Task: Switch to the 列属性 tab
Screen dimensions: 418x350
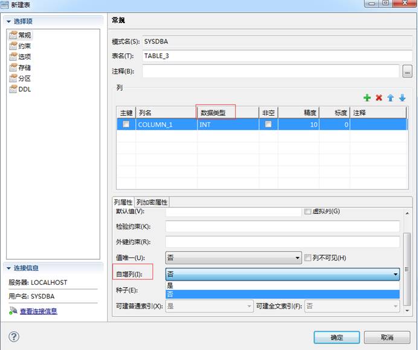Action: pyautogui.click(x=123, y=203)
